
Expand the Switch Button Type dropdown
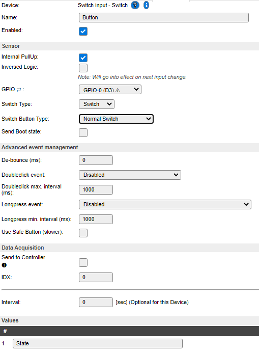pyautogui.click(x=116, y=119)
